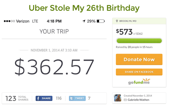
Task: Click the Facebook Share button
Action: [44, 98]
